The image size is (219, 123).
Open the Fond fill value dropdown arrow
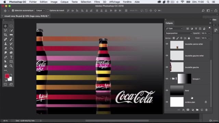click(209, 38)
